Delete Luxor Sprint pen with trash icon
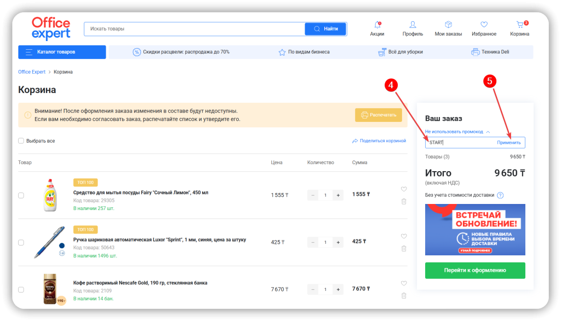Image resolution: width=561 pixels, height=321 pixels. (404, 248)
